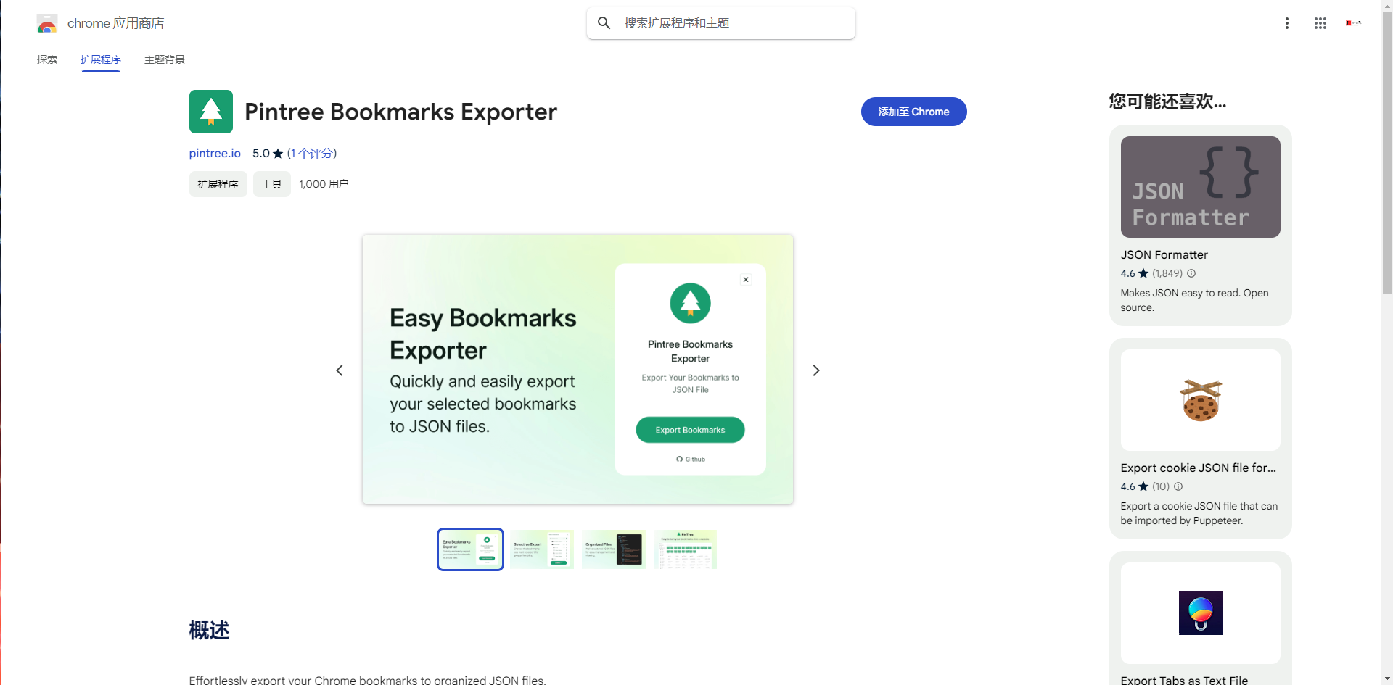Click the page vertical scrollbar thumb

tap(1387, 152)
